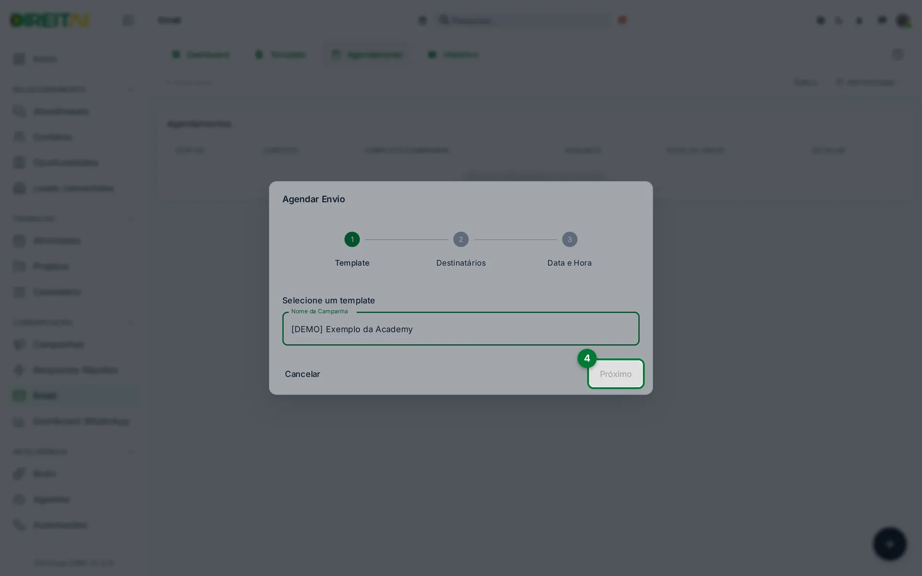The image size is (922, 576).
Task: Open Automações in the sidebar
Action: [50, 525]
